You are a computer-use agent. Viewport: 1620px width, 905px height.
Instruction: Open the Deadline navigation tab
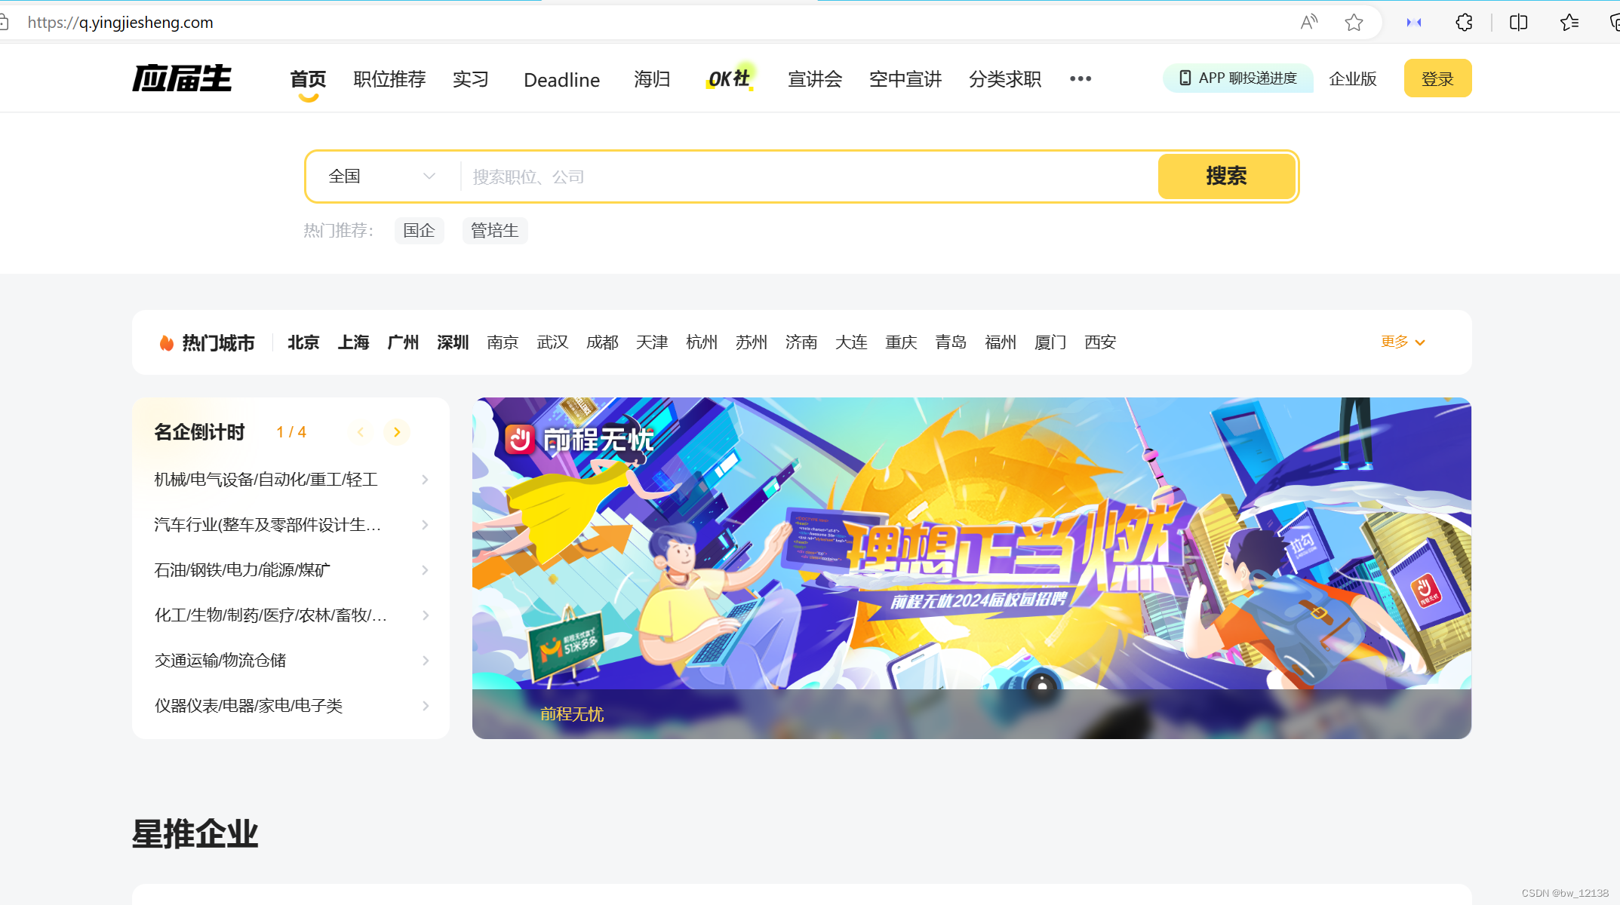[x=561, y=80]
